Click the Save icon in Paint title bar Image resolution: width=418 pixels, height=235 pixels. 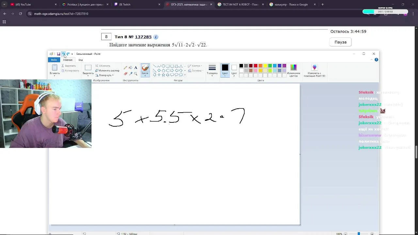click(58, 54)
